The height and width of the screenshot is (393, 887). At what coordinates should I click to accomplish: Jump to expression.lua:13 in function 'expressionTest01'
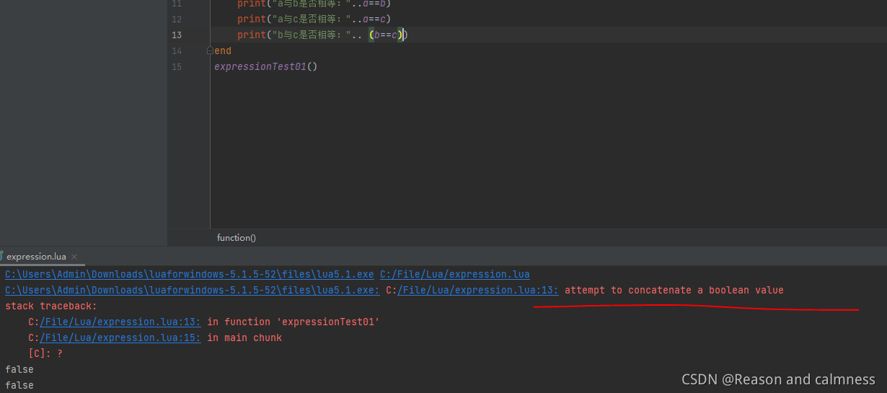(120, 322)
